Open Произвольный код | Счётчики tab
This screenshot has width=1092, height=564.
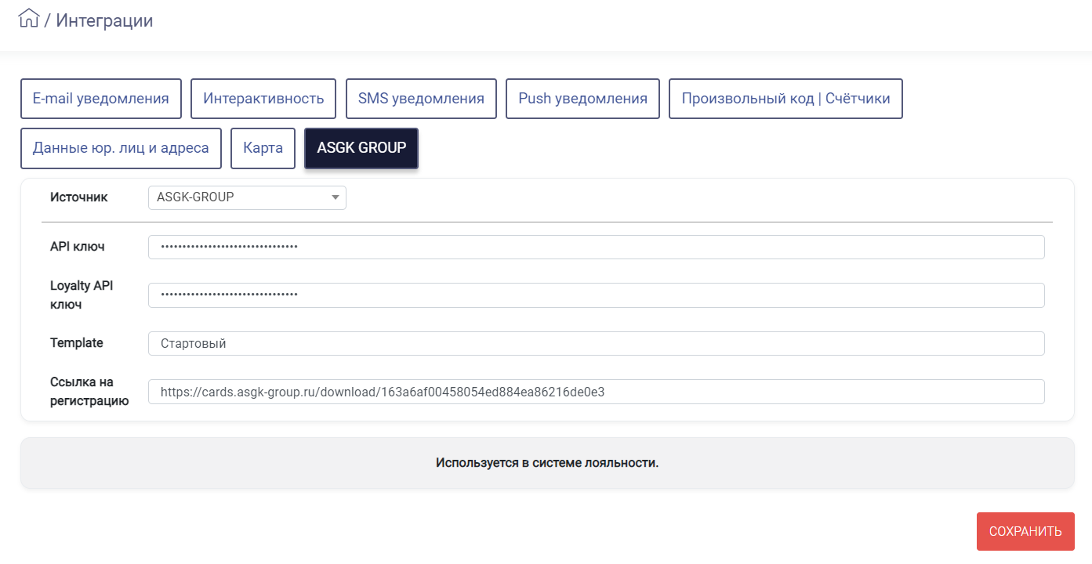tap(785, 99)
